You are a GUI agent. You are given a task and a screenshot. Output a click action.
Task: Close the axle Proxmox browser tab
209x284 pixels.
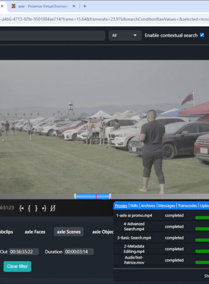tap(74, 6)
